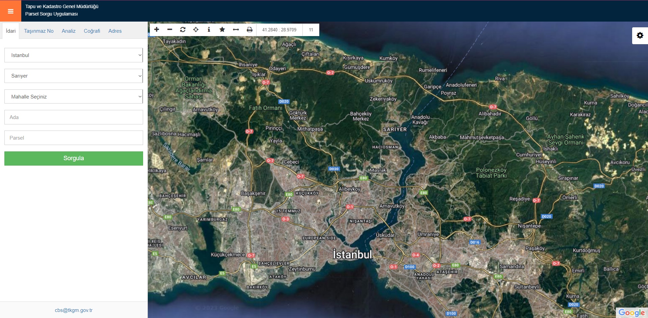Activate the crosshair locate tool
The width and height of the screenshot is (648, 318).
[196, 30]
